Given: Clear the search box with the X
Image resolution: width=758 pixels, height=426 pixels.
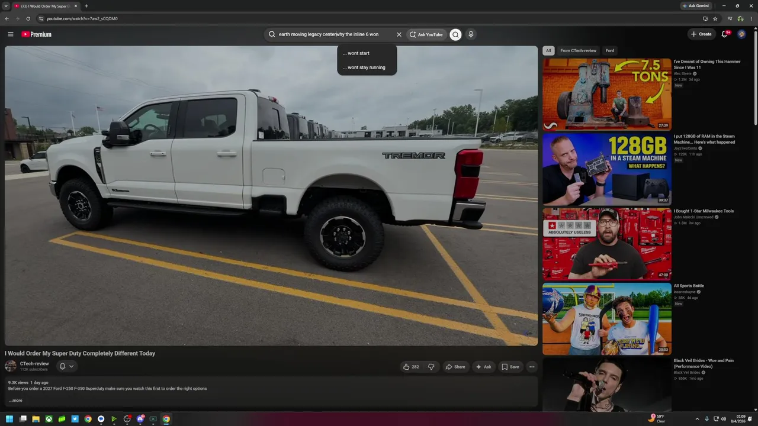Looking at the screenshot, I should pos(399,34).
